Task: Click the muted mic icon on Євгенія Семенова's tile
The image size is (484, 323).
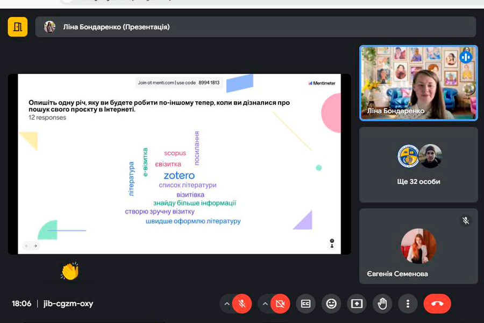Action: (466, 220)
